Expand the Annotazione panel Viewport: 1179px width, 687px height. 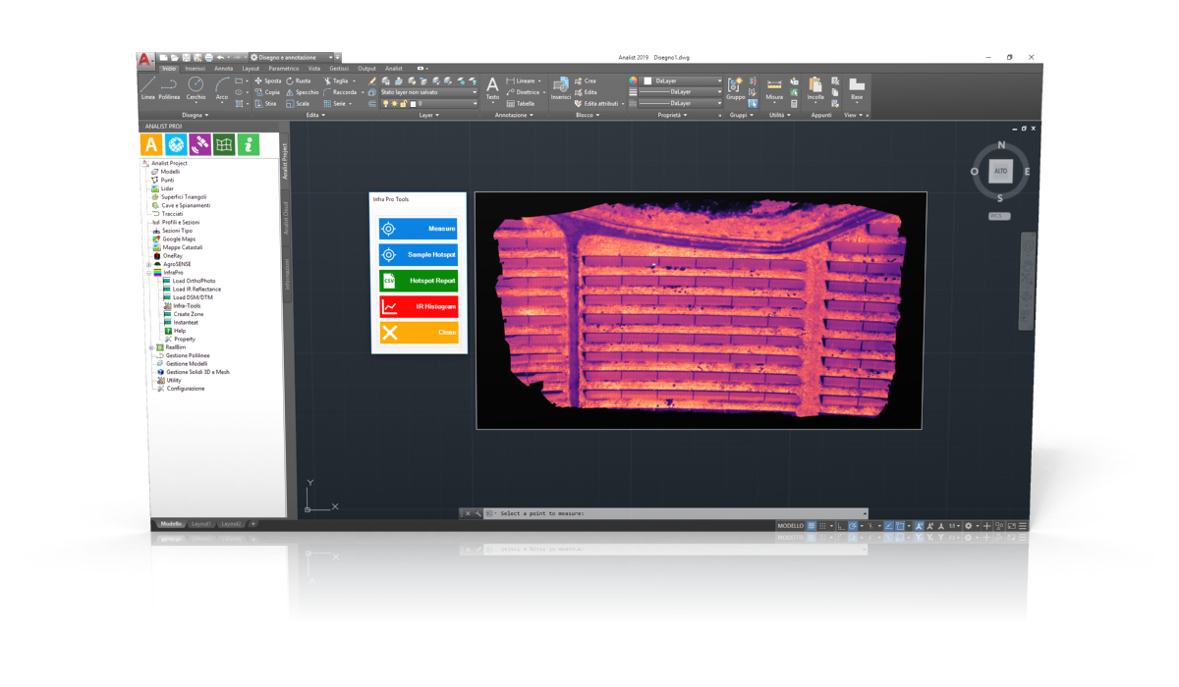(514, 115)
